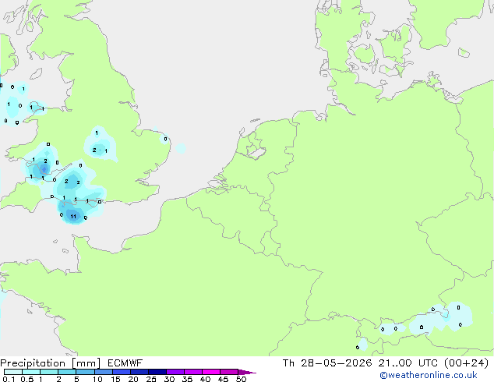Click the '45' legend scale label
The image size is (494, 382).
tap(223, 379)
